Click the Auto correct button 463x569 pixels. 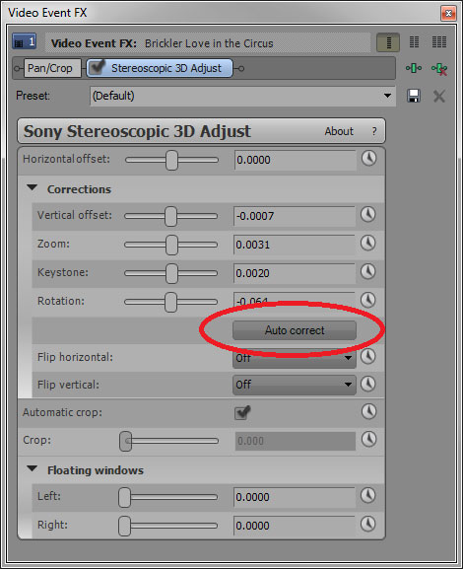click(294, 330)
